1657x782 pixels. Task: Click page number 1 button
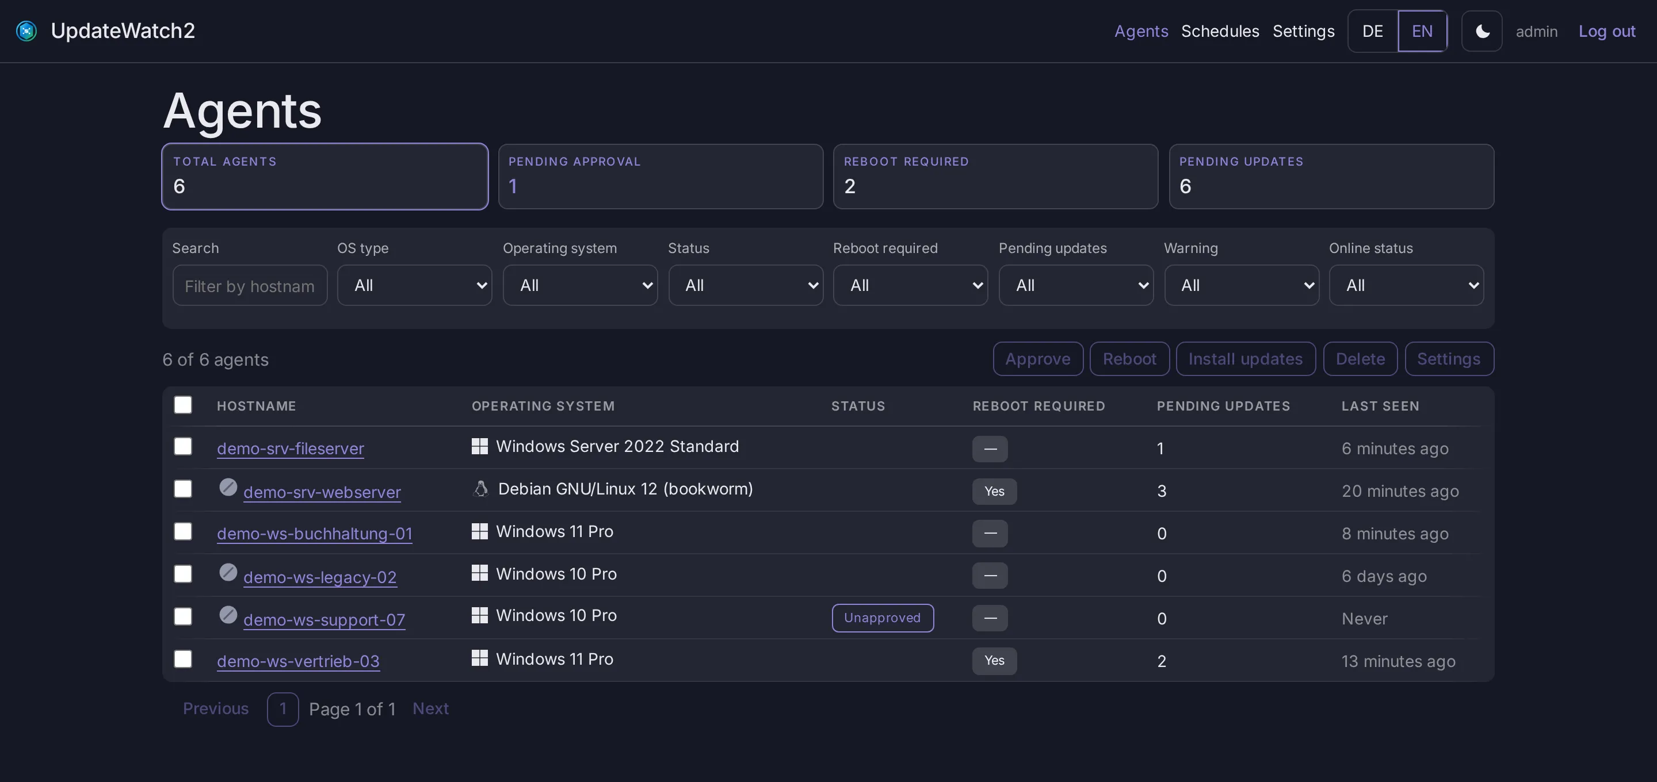point(283,708)
